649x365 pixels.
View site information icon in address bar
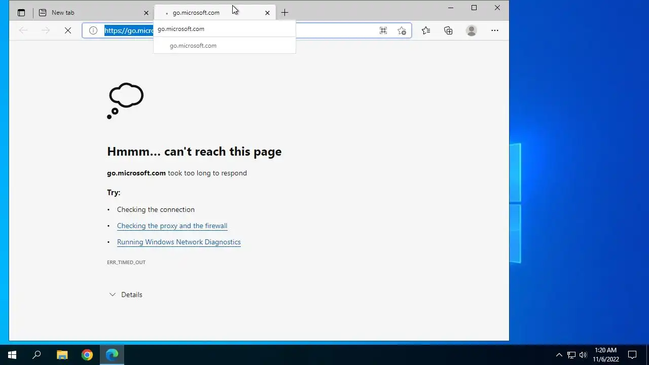(93, 30)
